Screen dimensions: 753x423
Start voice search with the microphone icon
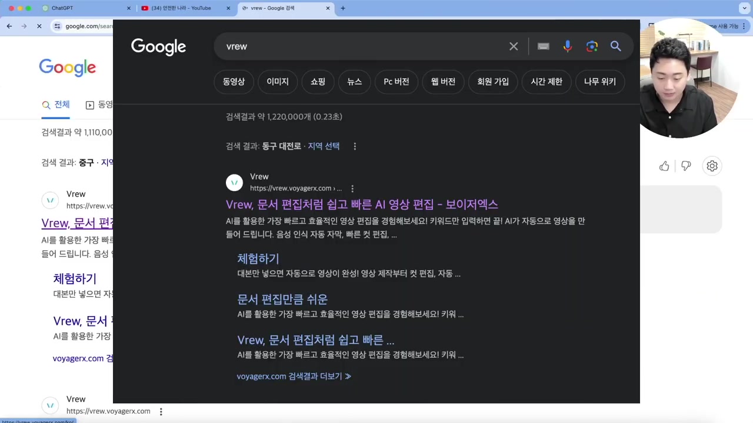pos(567,46)
